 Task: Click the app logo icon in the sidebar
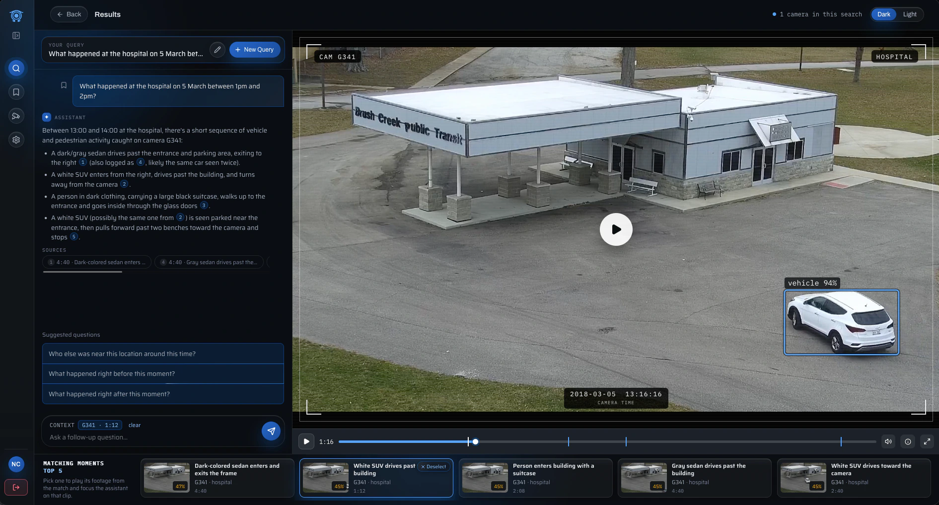(x=16, y=16)
